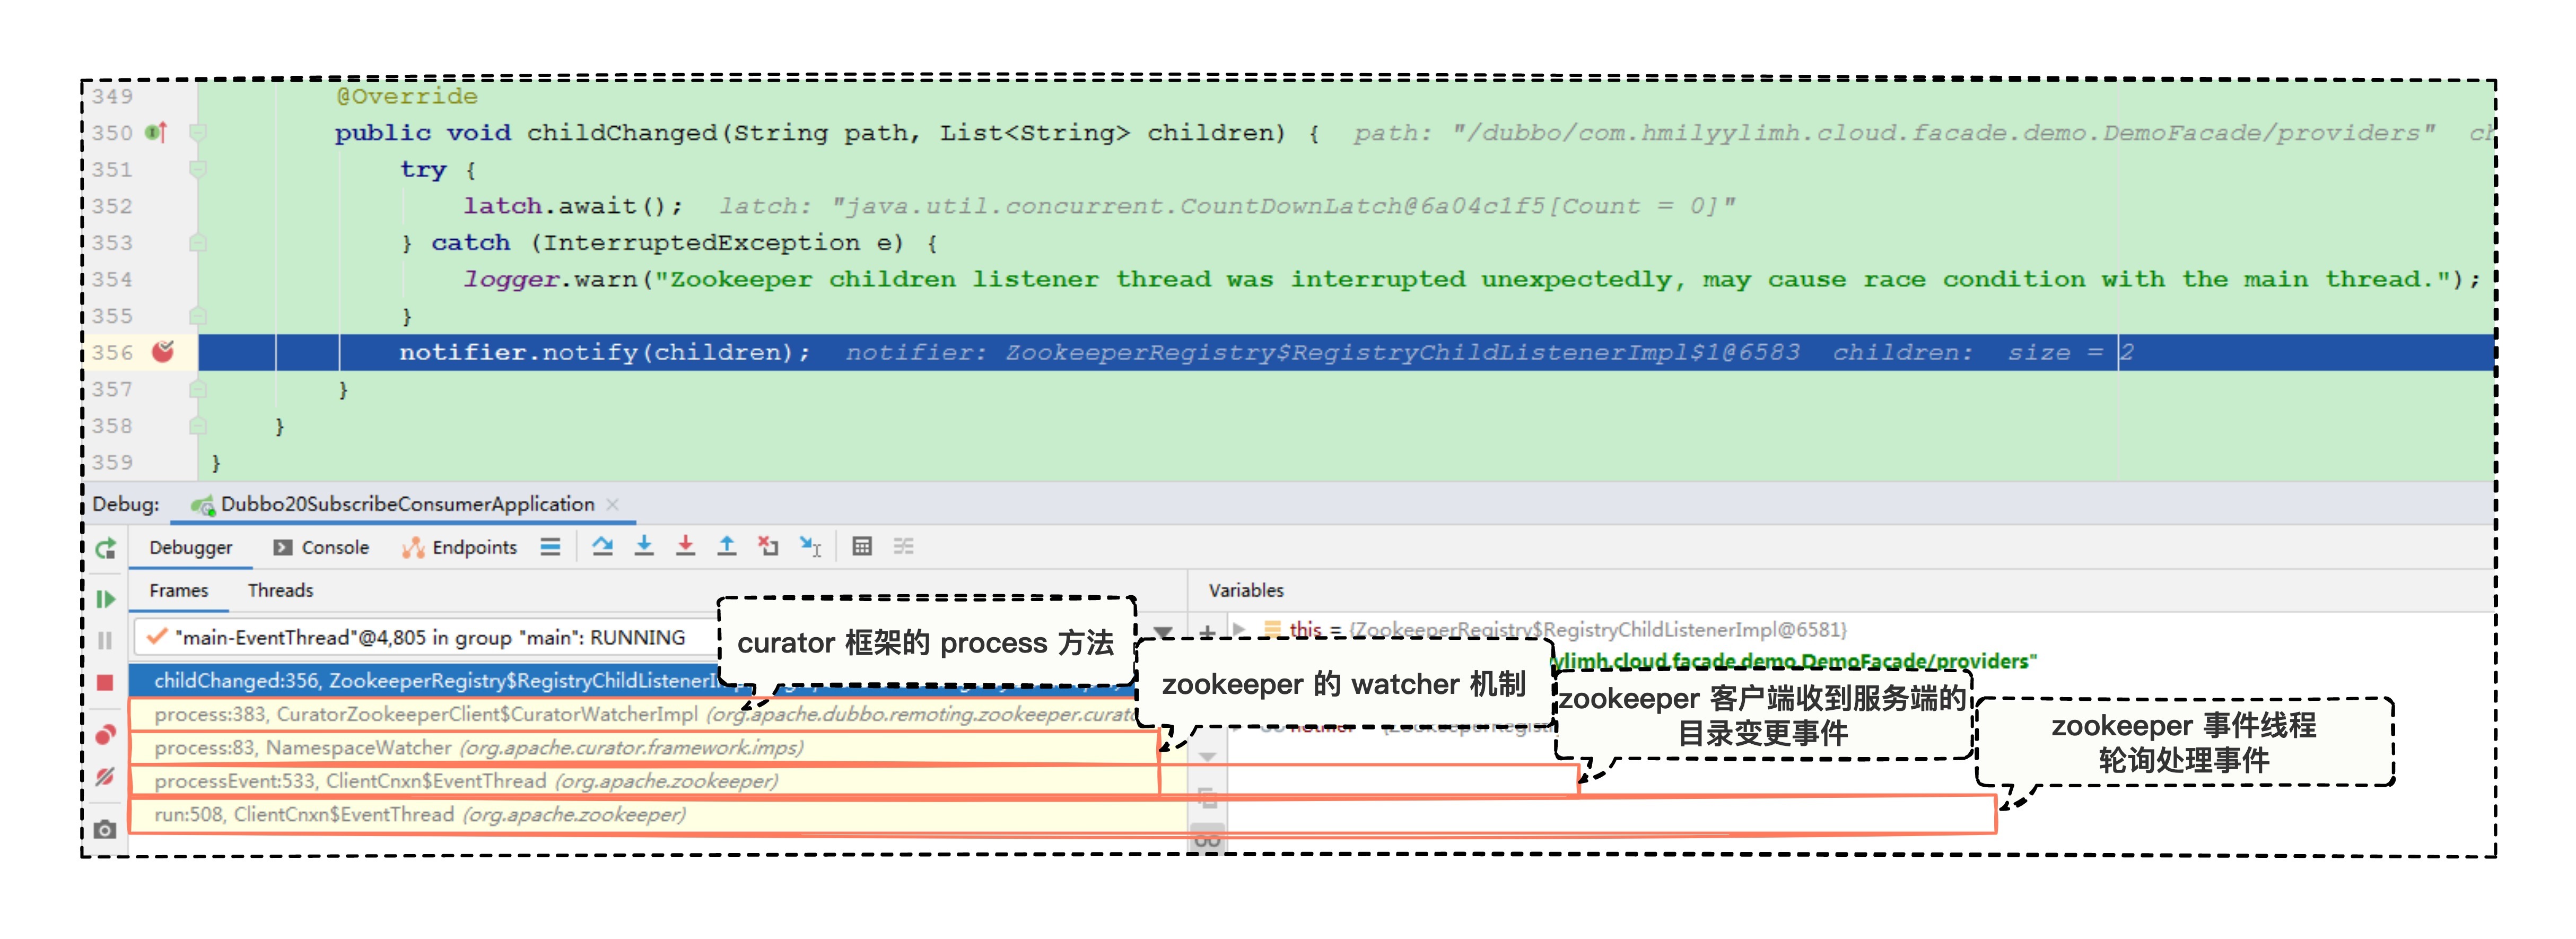Image resolution: width=2576 pixels, height=939 pixels.
Task: Open View Breakpoints double red circle icon
Action: pos(105,735)
